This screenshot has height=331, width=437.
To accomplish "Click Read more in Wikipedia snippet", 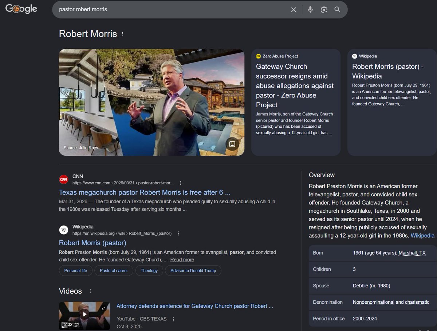I will [182, 260].
